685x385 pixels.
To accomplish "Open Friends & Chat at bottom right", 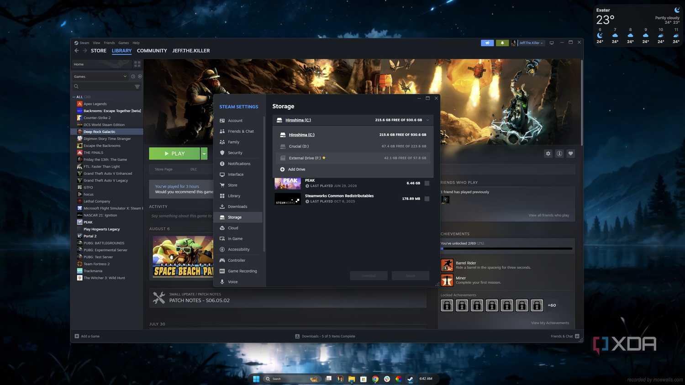I will (x=565, y=336).
